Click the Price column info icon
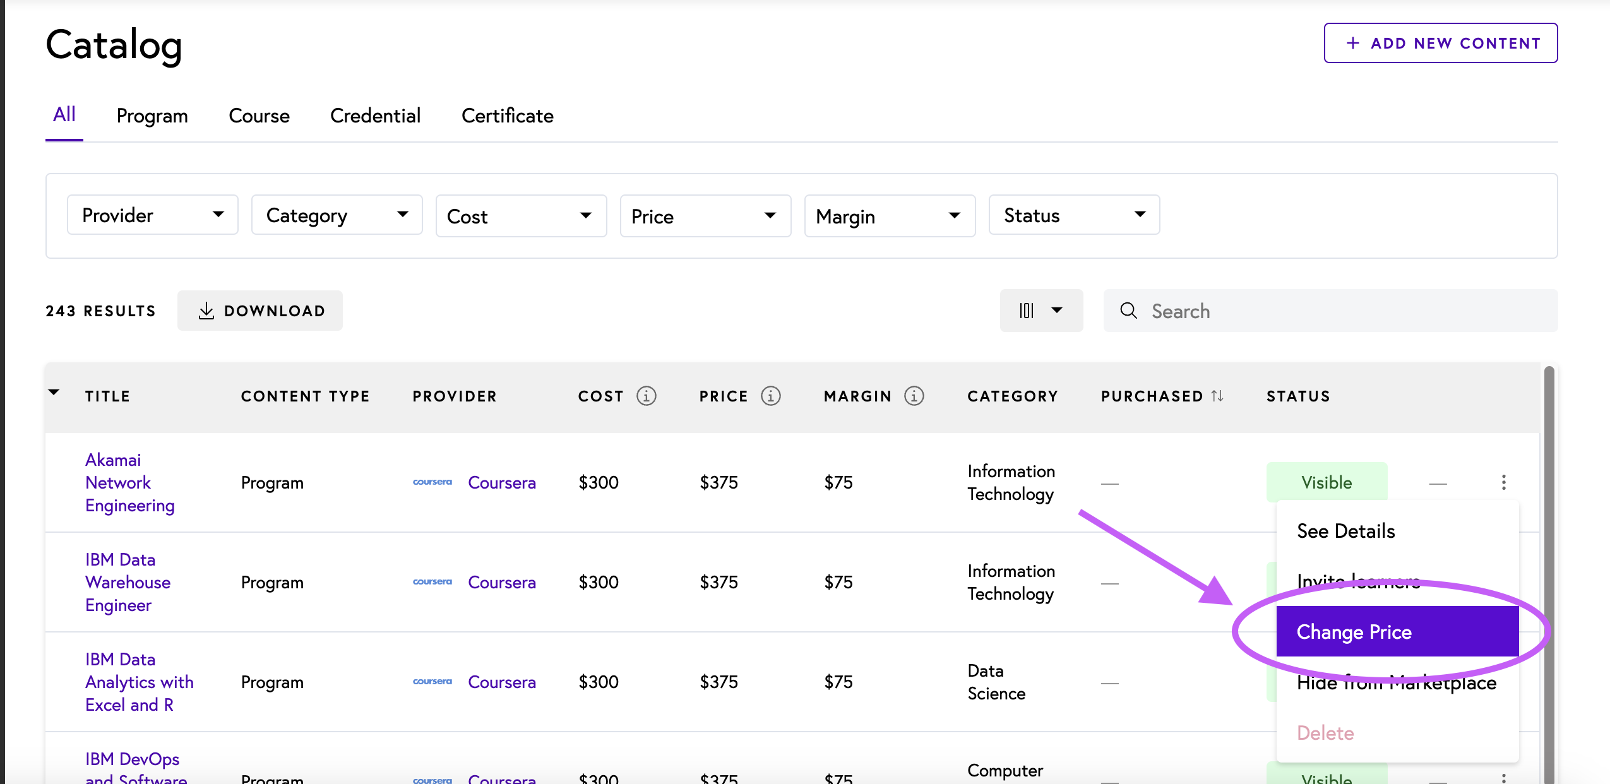Image resolution: width=1610 pixels, height=784 pixels. 770,396
